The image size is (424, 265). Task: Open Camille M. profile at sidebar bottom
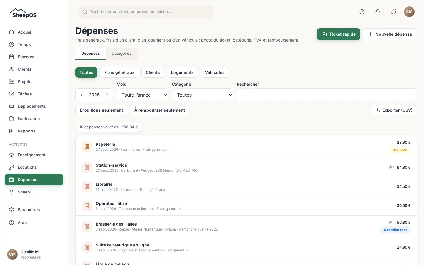point(34,254)
